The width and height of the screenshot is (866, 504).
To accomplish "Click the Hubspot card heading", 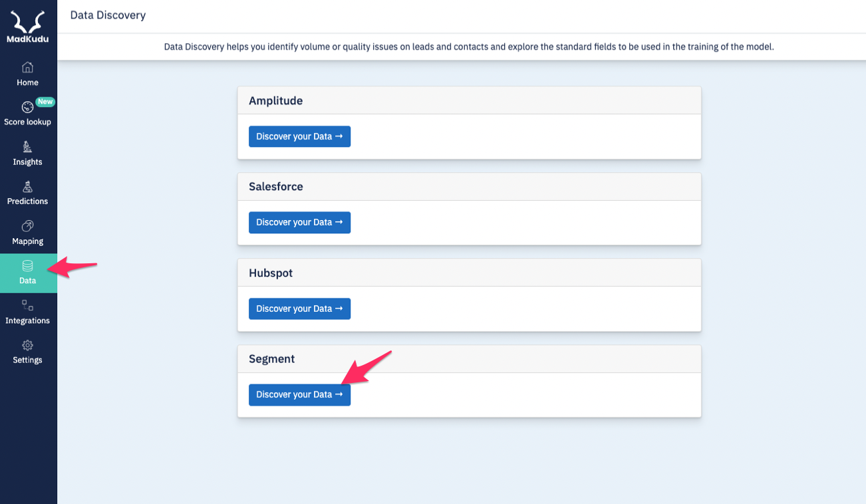I will pyautogui.click(x=271, y=273).
